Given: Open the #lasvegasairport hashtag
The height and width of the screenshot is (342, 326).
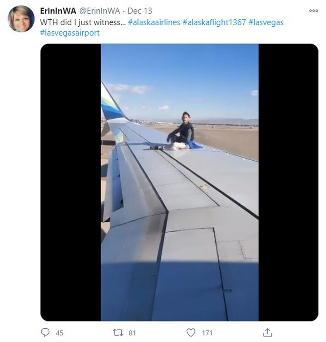Looking at the screenshot, I should coord(70,33).
